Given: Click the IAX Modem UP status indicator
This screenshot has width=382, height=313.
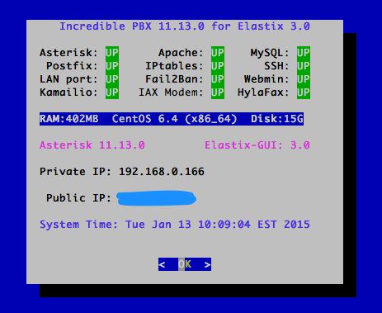Looking at the screenshot, I should [x=218, y=92].
